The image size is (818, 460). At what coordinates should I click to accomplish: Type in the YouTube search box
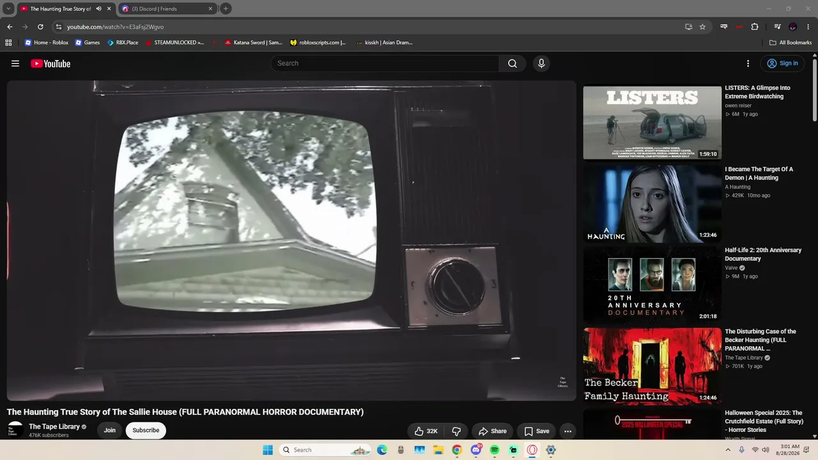[x=385, y=63]
